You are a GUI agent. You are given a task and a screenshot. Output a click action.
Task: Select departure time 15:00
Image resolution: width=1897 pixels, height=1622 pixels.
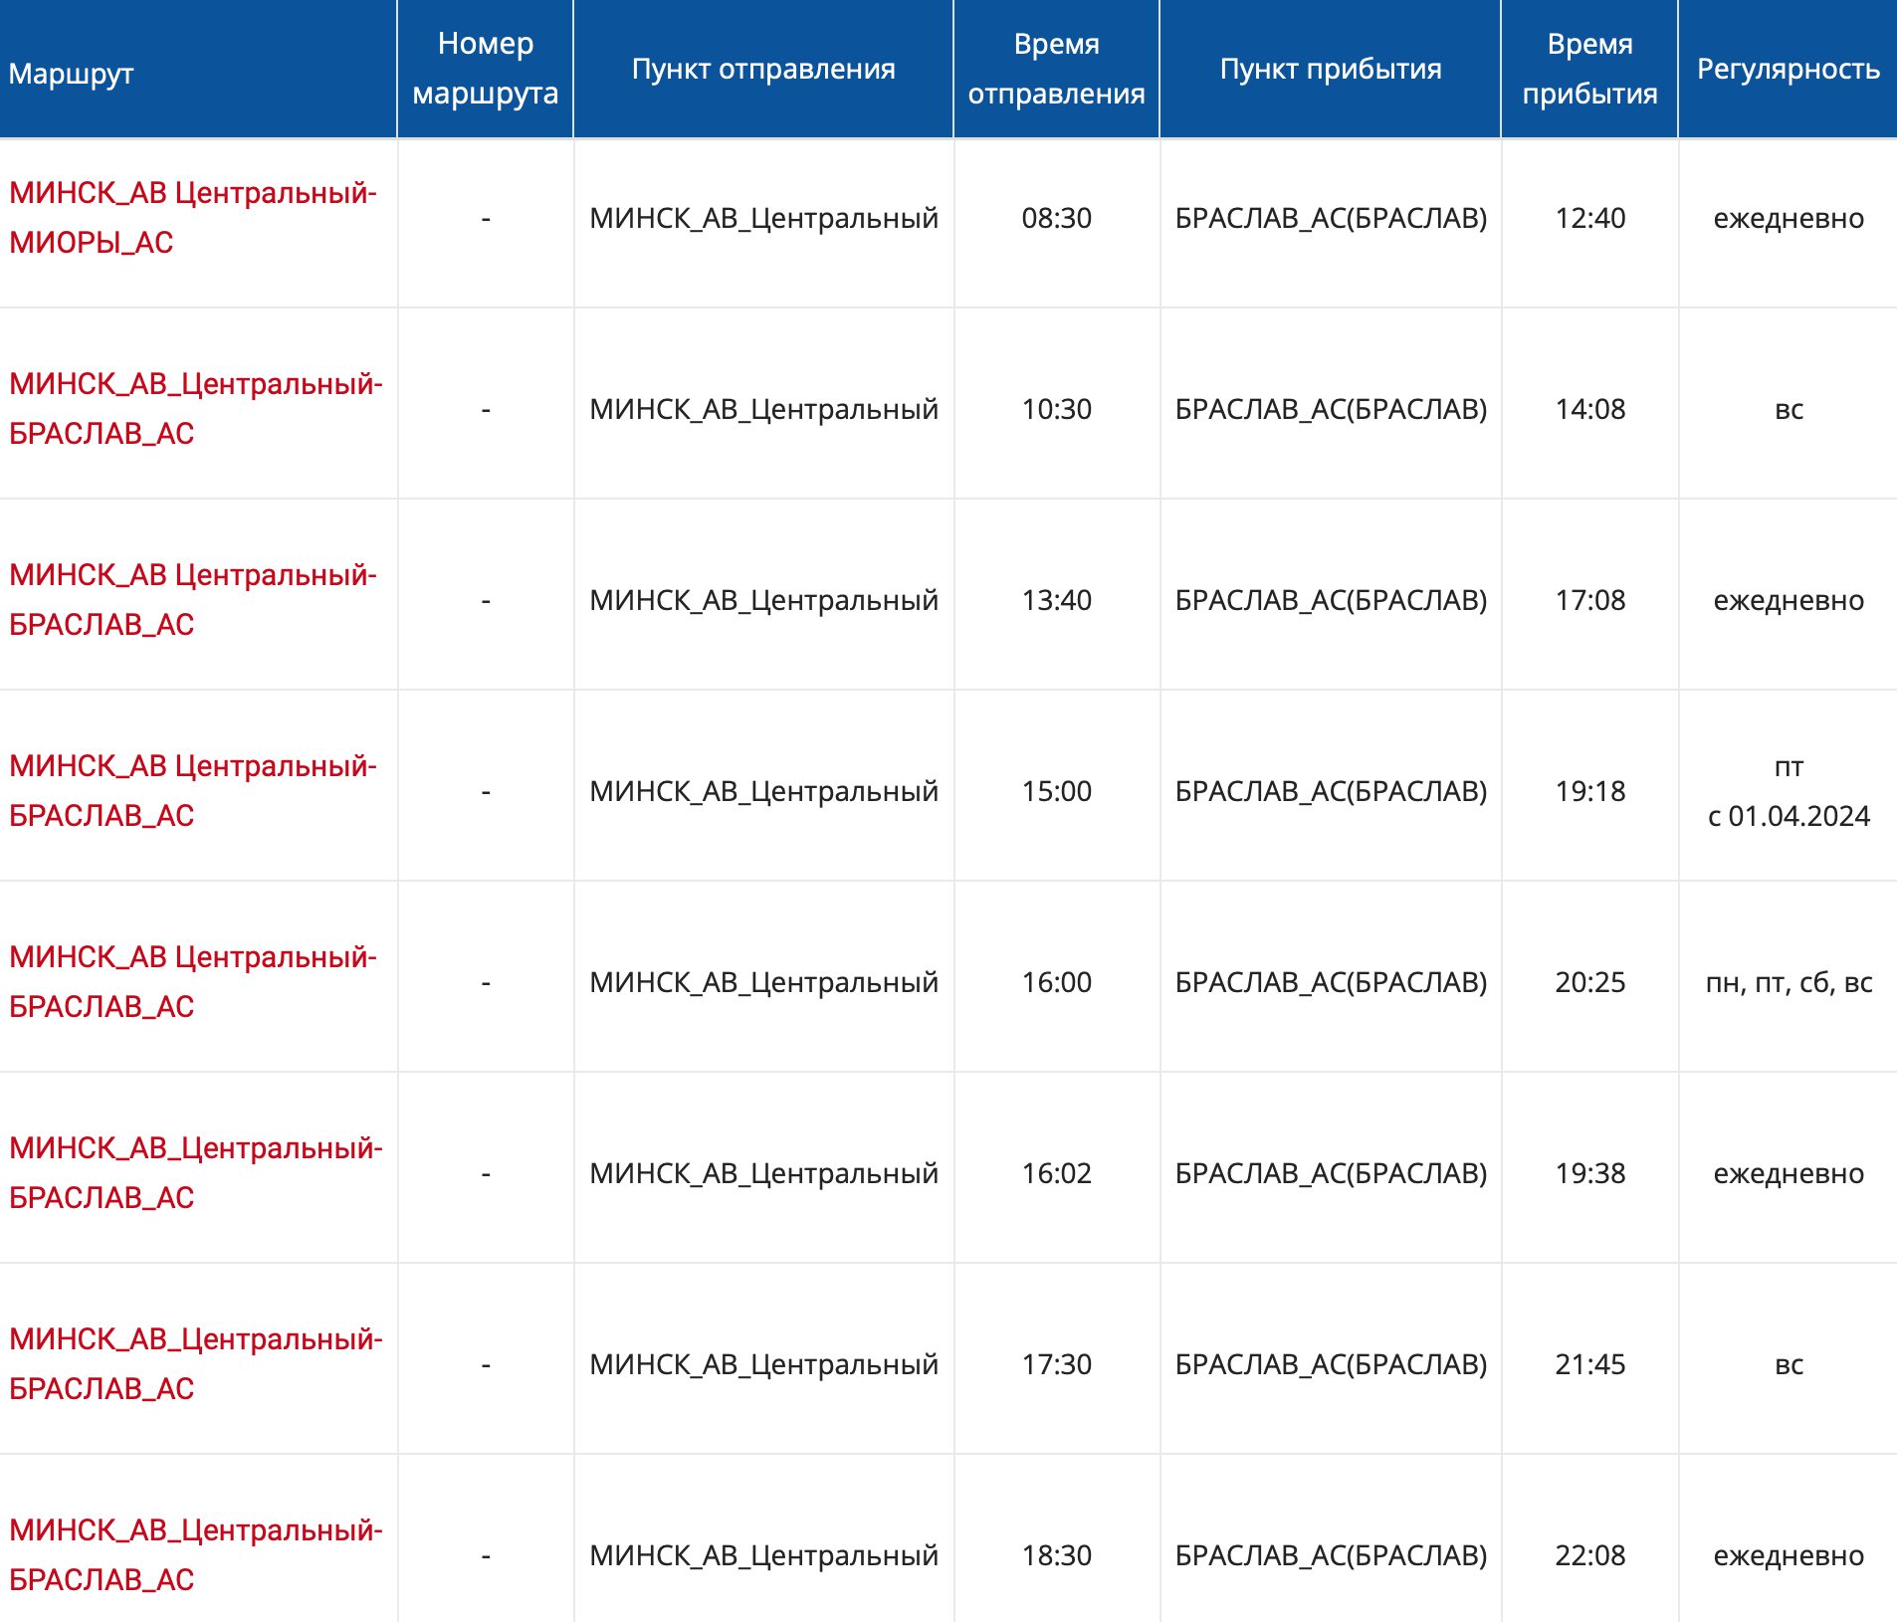(1057, 791)
